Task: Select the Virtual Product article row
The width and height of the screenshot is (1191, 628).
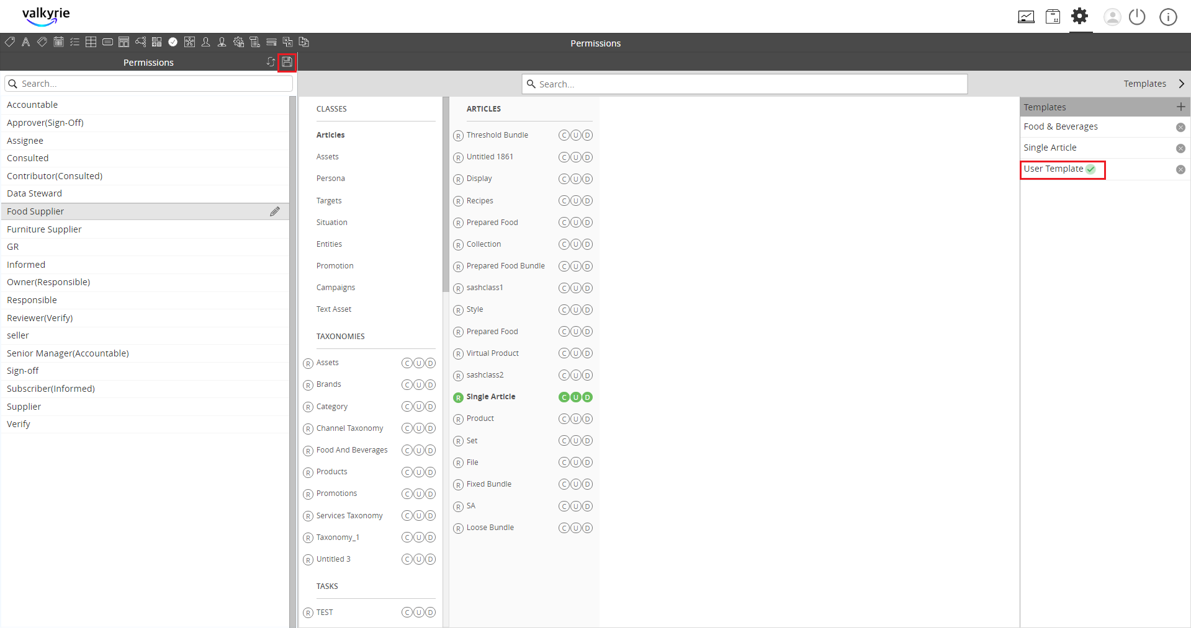Action: coord(492,353)
